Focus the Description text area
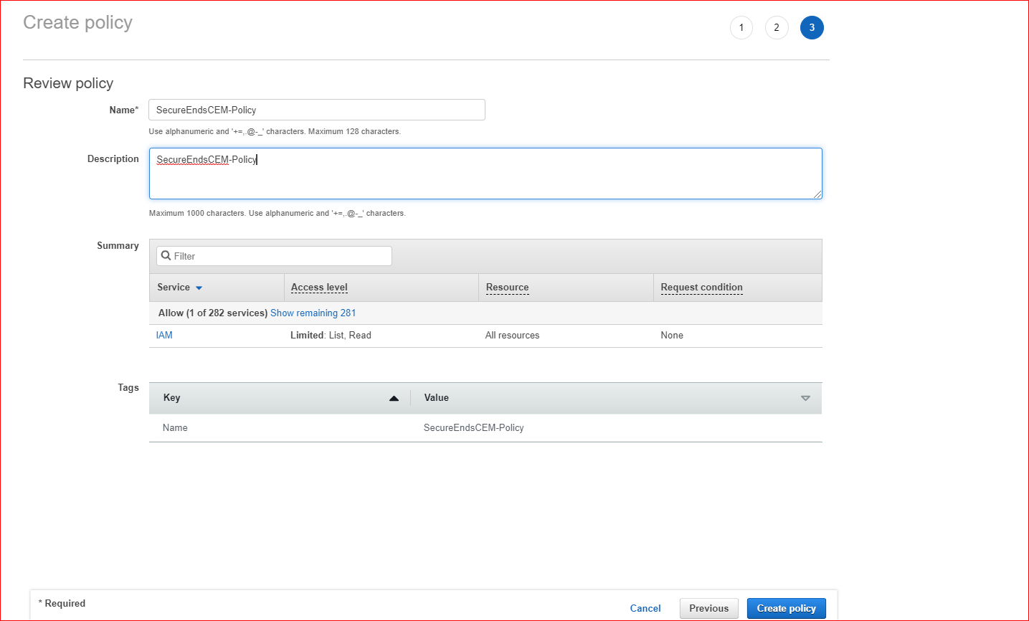The height and width of the screenshot is (621, 1029). point(485,173)
